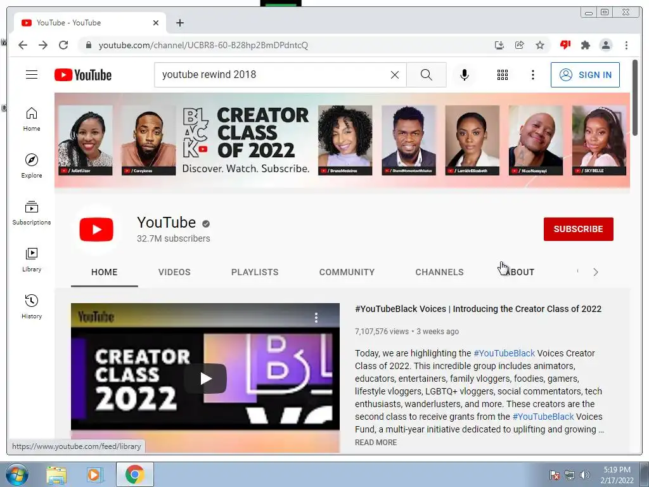
Task: Share this page icon in address bar
Action: [x=520, y=45]
